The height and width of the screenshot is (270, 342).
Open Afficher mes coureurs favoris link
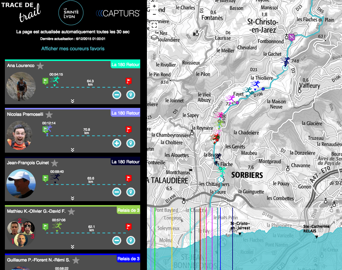pyautogui.click(x=73, y=49)
